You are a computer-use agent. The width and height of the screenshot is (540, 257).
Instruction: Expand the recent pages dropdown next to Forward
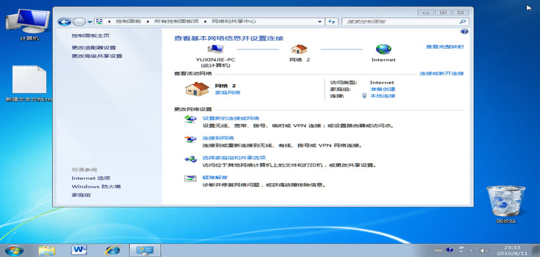(90, 22)
